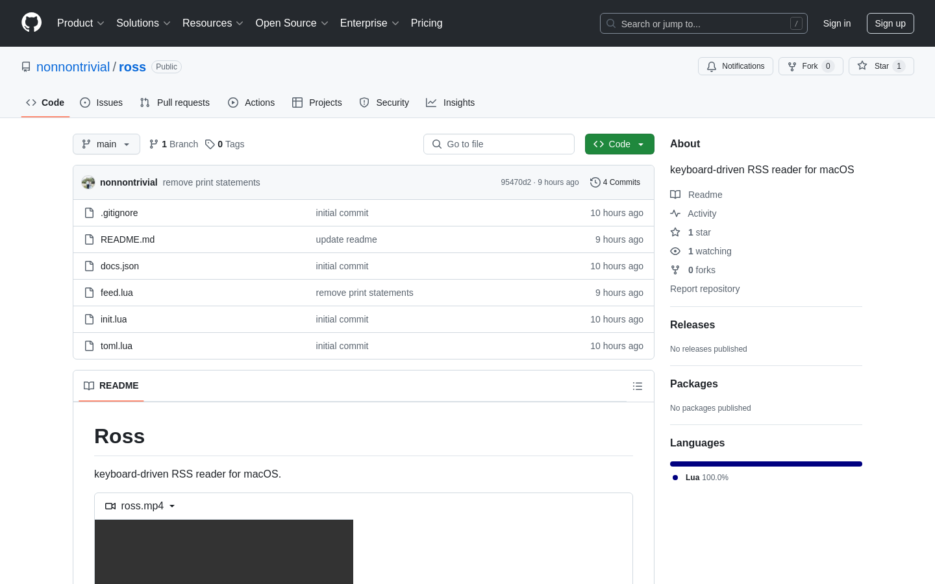Open the docs.json file

pos(120,266)
